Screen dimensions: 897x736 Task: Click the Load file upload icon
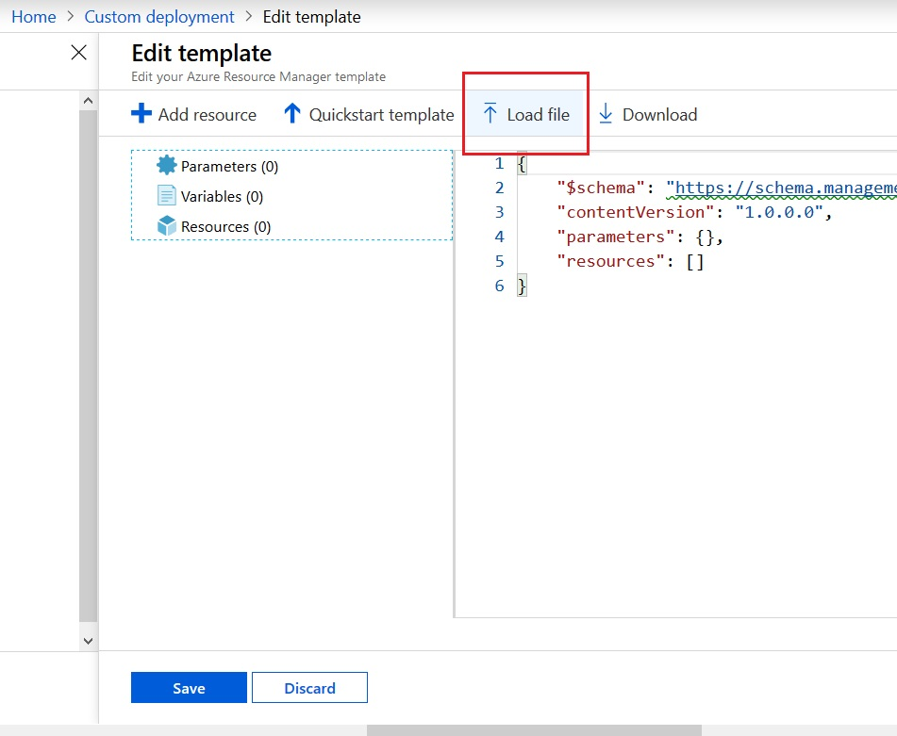coord(490,114)
